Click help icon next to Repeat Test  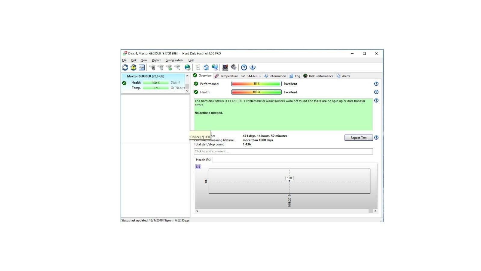point(376,138)
